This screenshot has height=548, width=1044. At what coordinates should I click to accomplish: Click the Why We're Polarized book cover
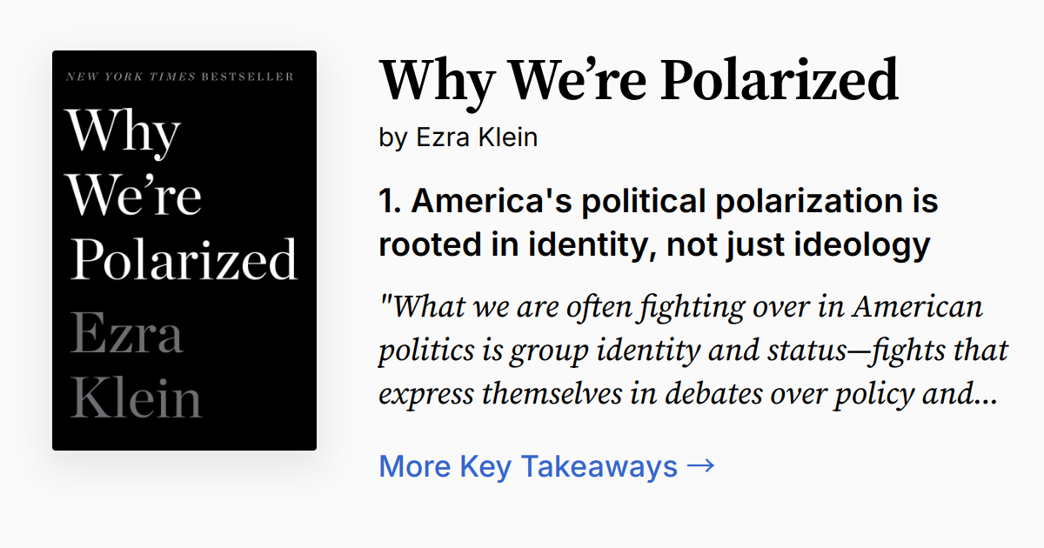(184, 250)
